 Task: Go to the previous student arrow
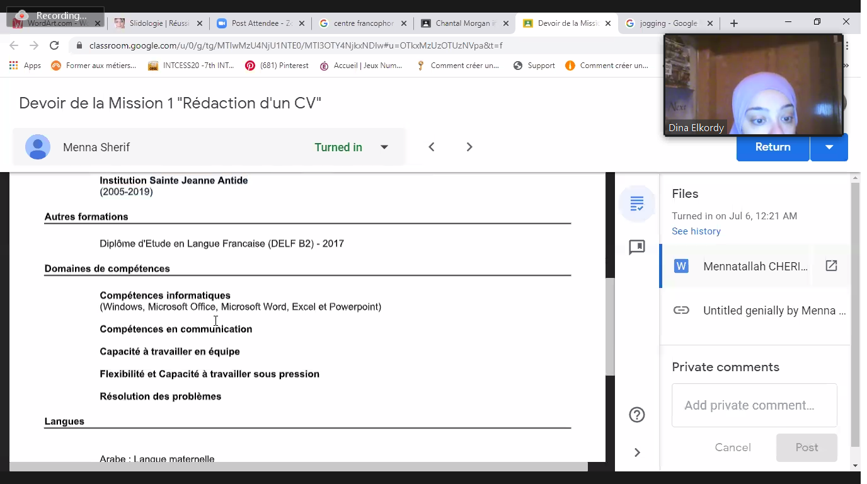point(432,147)
